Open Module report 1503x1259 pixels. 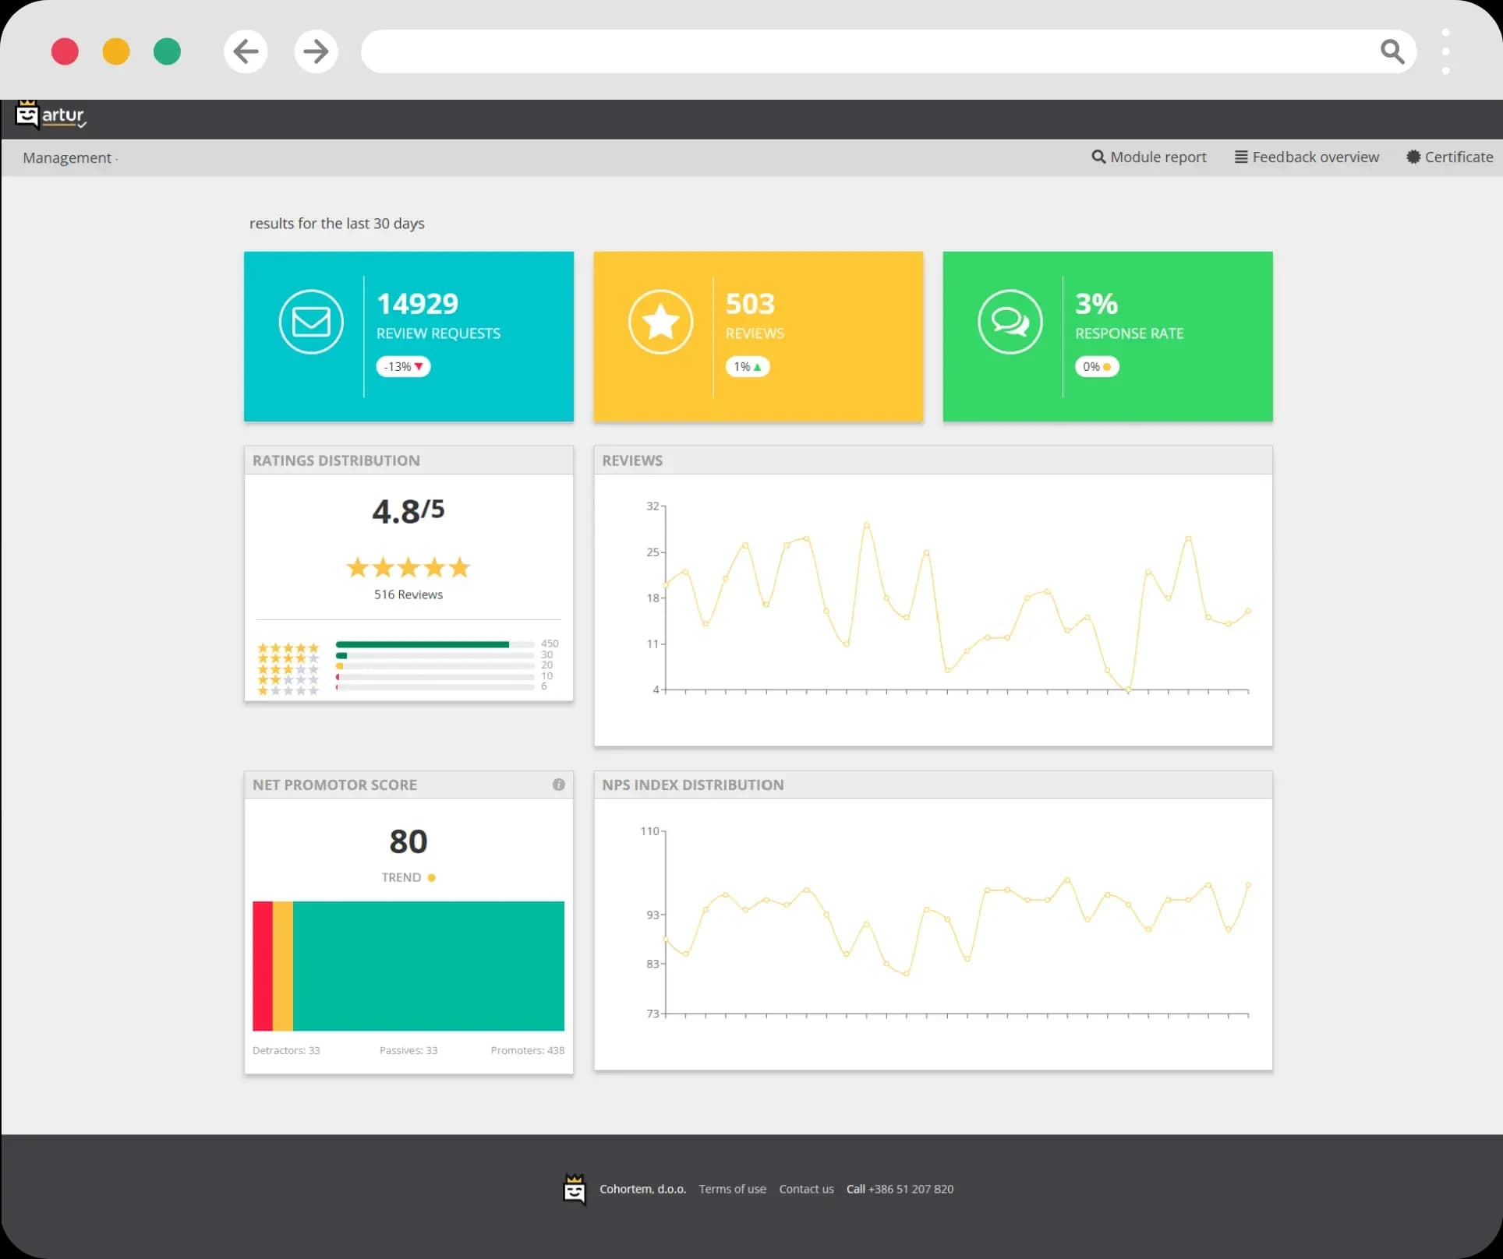point(1149,157)
